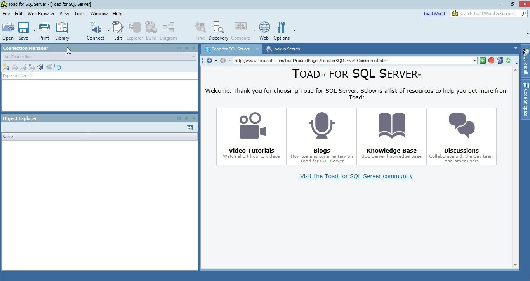Image resolution: width=530 pixels, height=281 pixels.
Task: Click the Knowledge Base book icon
Action: coord(392,125)
